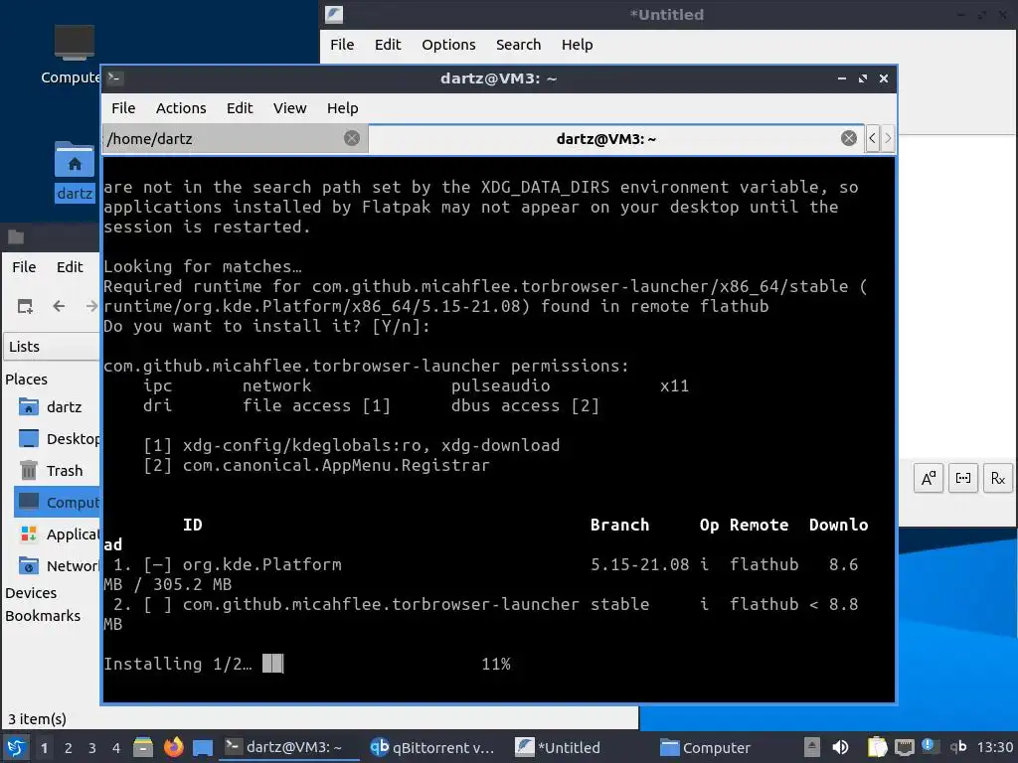This screenshot has width=1018, height=763.
Task: Open terminal View menu
Action: click(x=289, y=108)
